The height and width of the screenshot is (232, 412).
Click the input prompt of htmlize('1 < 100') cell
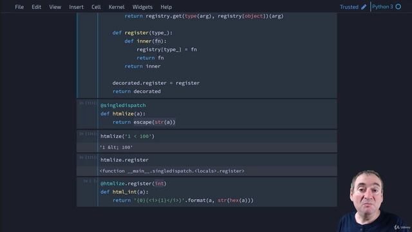(88, 134)
